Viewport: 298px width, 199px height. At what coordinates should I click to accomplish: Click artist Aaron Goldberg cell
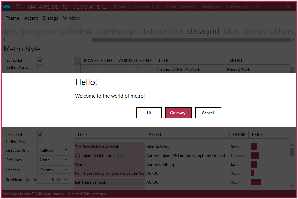pyautogui.click(x=160, y=165)
